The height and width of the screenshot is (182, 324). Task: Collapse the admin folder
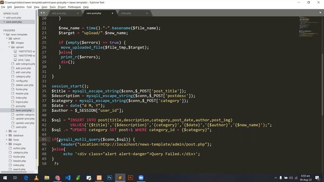[7, 38]
